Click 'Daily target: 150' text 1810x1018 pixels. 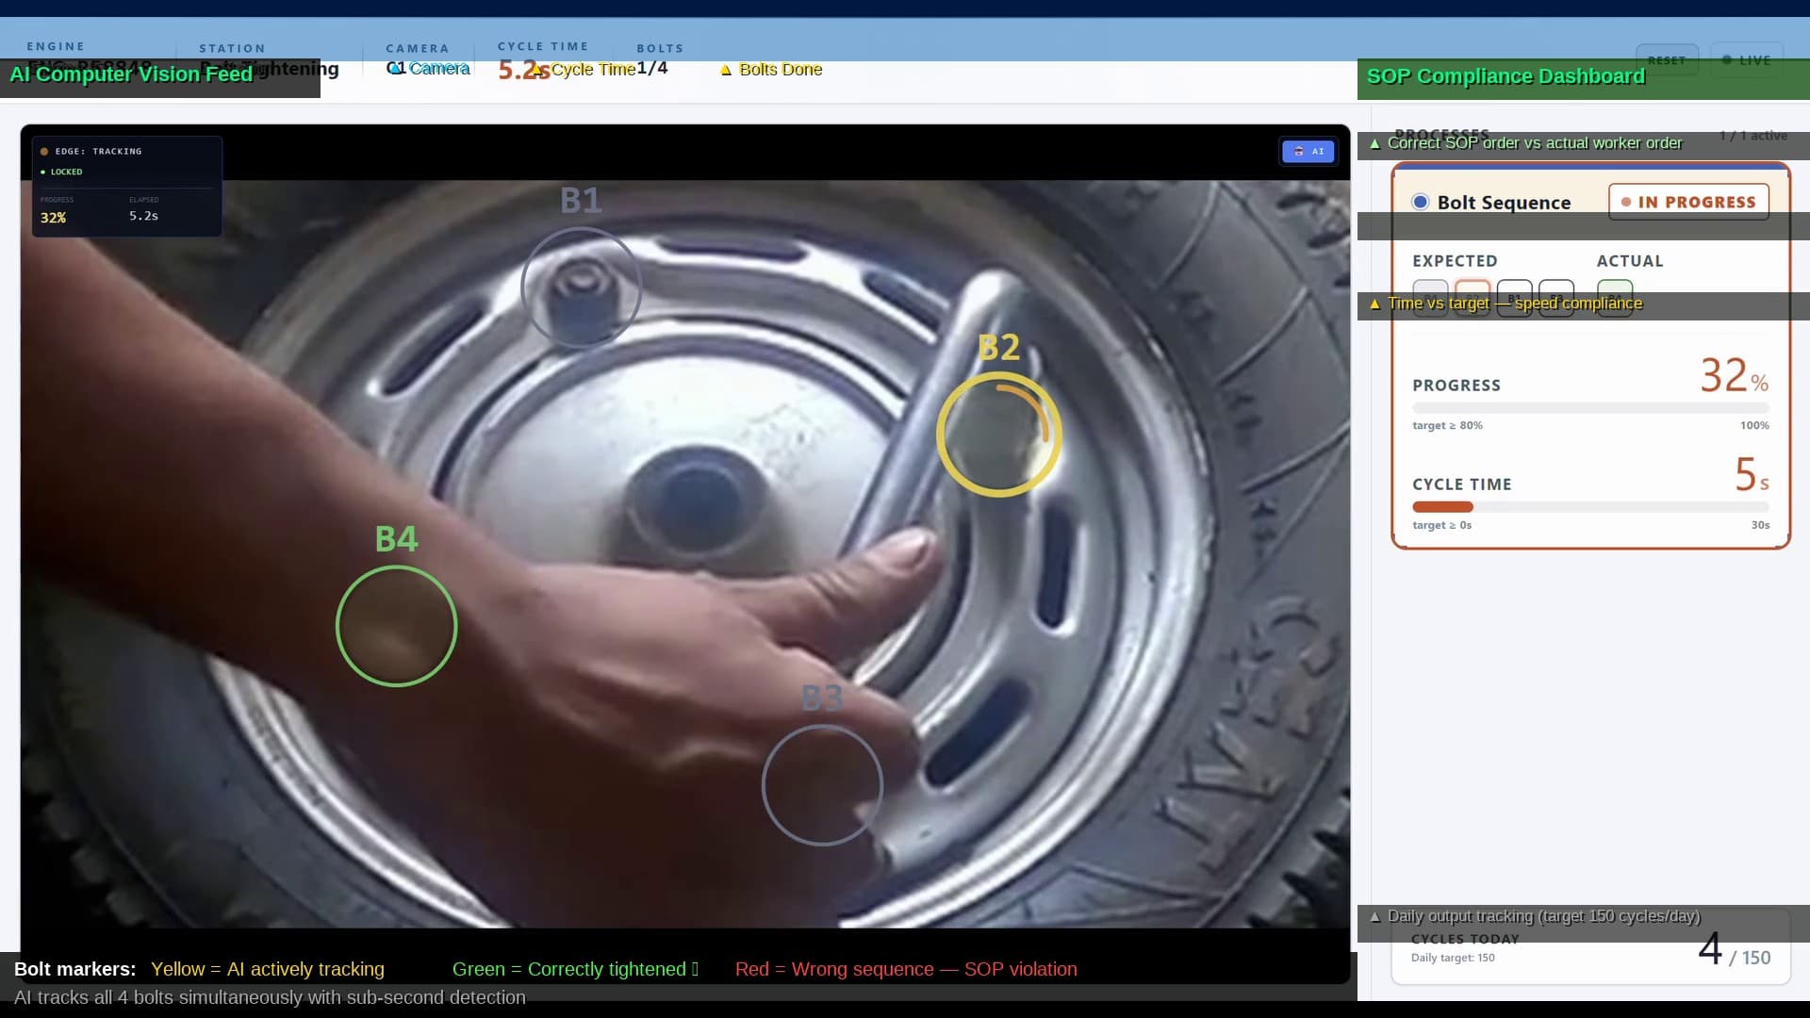click(x=1453, y=958)
